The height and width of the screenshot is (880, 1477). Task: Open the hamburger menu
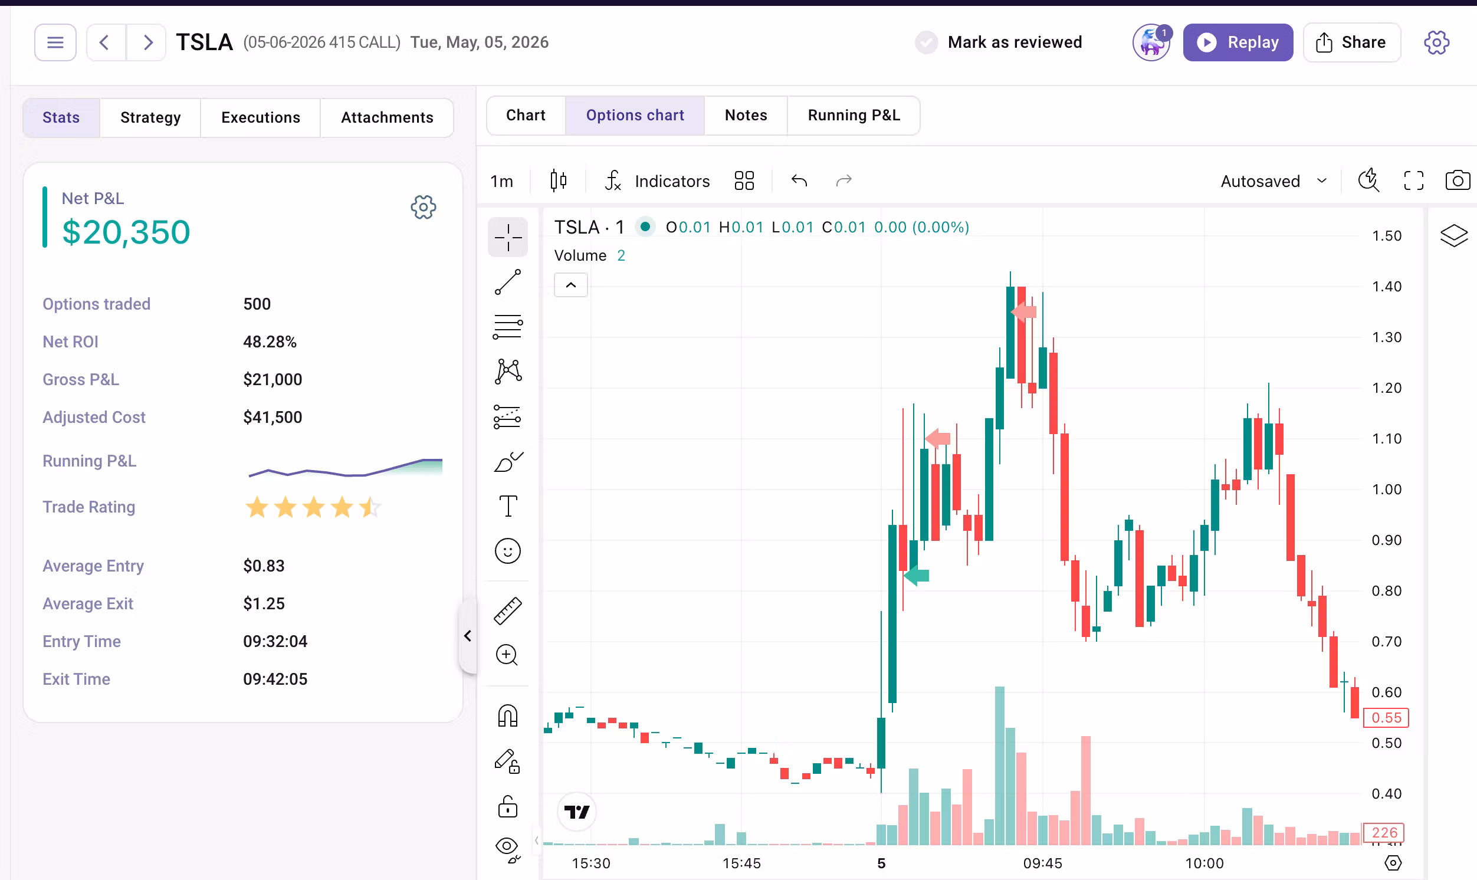pyautogui.click(x=55, y=42)
